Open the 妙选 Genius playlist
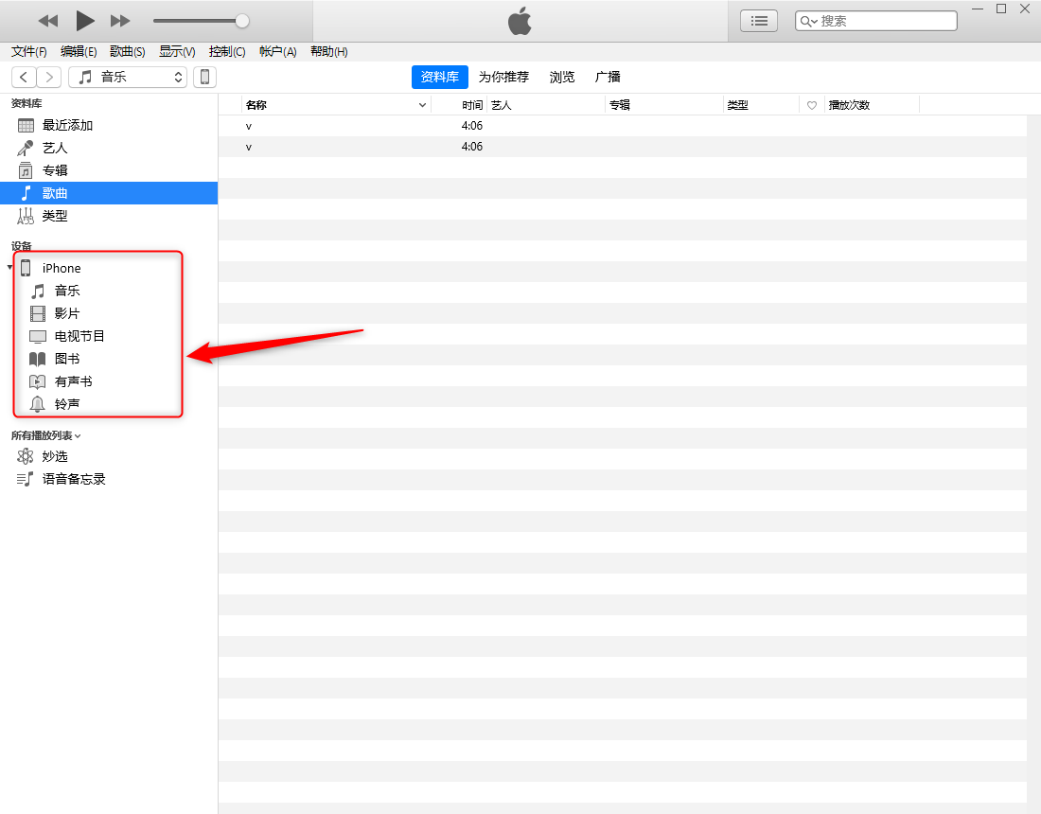 pos(109,457)
